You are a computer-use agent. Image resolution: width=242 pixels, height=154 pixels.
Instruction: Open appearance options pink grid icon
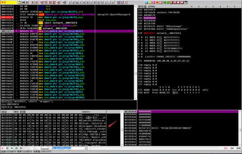coord(122,2)
